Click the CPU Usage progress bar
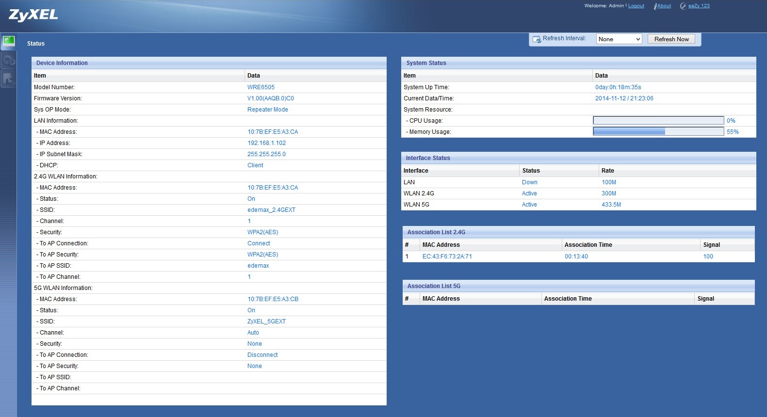This screenshot has height=417, width=767. tap(658, 120)
